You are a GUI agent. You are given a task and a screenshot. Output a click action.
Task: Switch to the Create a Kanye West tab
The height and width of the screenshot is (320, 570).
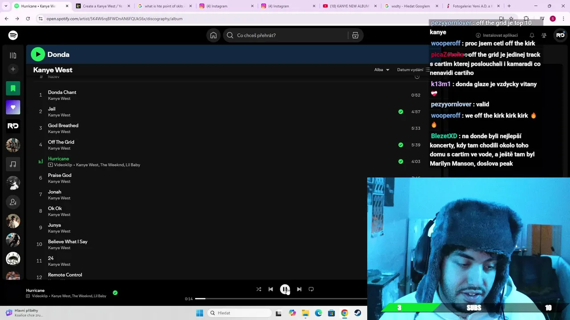click(102, 6)
